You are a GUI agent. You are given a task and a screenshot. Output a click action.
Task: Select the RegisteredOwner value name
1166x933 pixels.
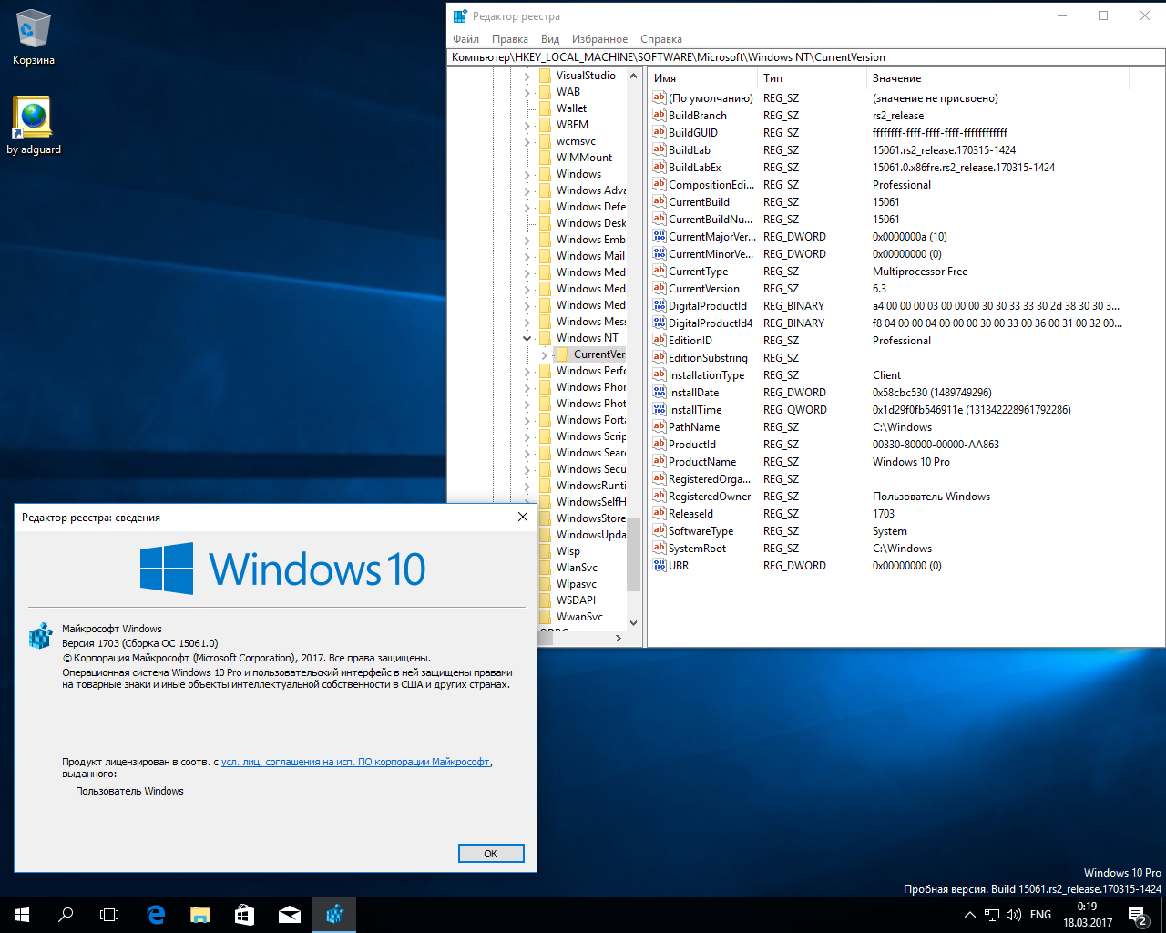[x=710, y=497]
